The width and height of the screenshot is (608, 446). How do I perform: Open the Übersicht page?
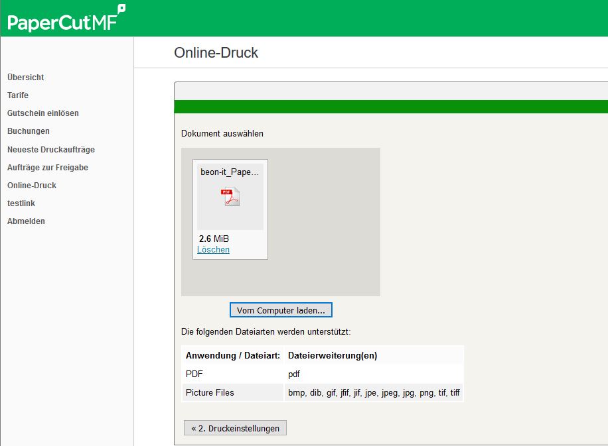click(26, 78)
